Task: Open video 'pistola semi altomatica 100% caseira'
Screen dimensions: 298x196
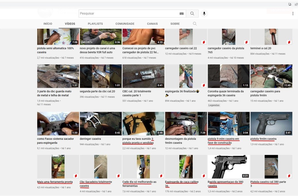Action: click(x=55, y=50)
